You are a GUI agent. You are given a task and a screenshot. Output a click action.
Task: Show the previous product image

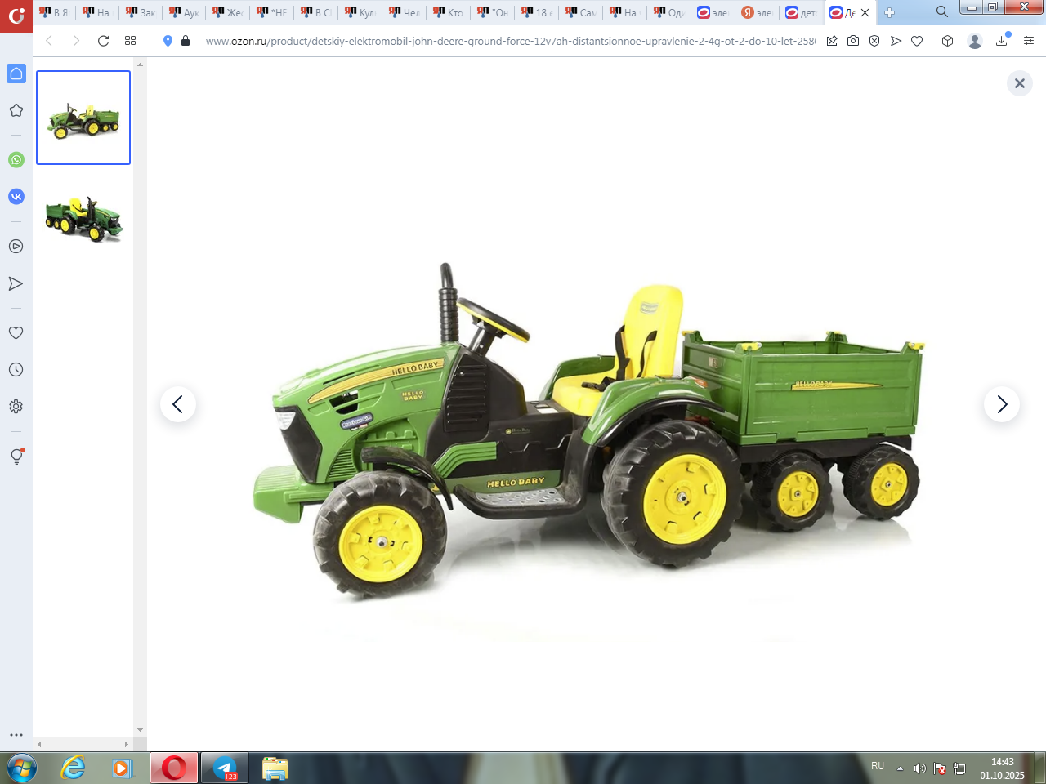pos(178,404)
